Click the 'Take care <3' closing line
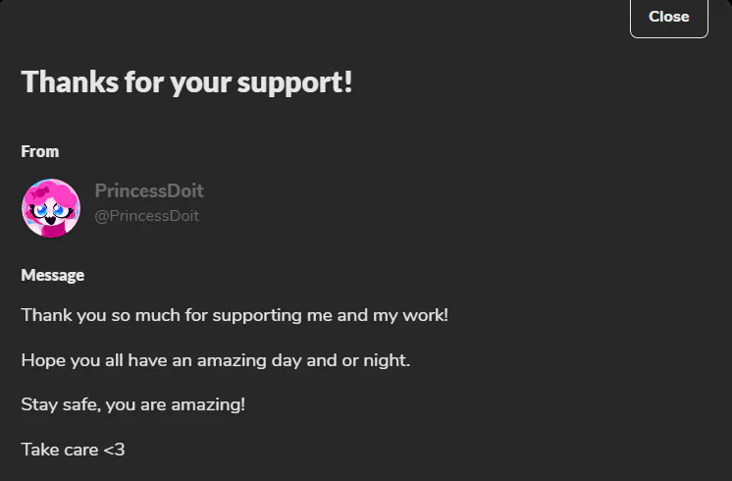Viewport: 732px width, 481px height. click(73, 450)
